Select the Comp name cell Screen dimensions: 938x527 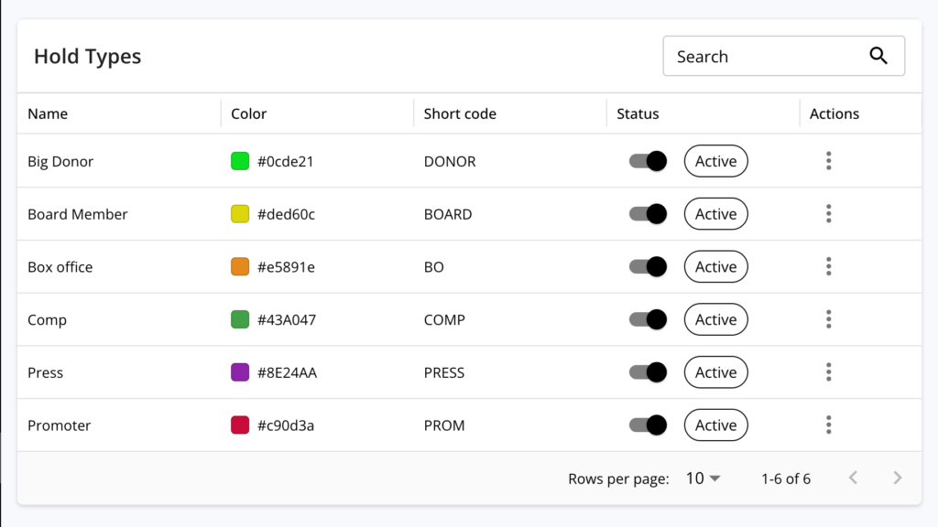47,319
